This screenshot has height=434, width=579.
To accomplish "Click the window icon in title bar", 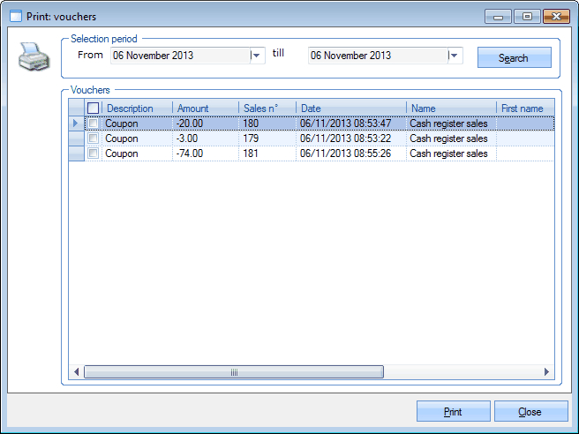I will pyautogui.click(x=15, y=16).
